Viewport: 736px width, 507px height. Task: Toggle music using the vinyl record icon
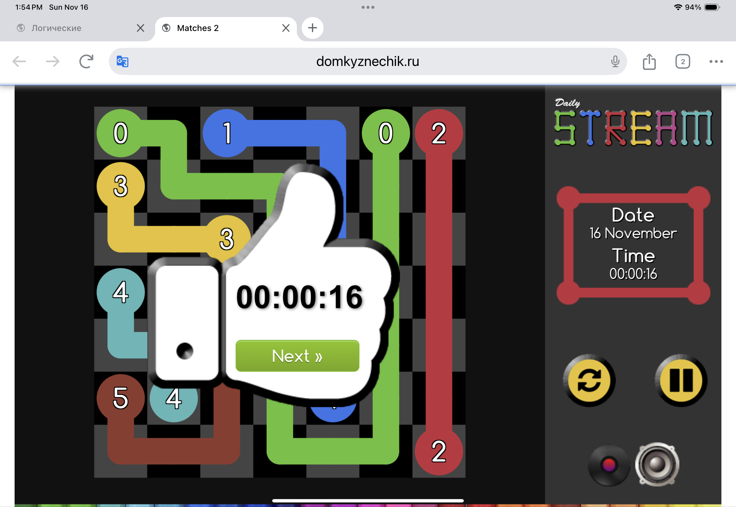[x=609, y=465]
